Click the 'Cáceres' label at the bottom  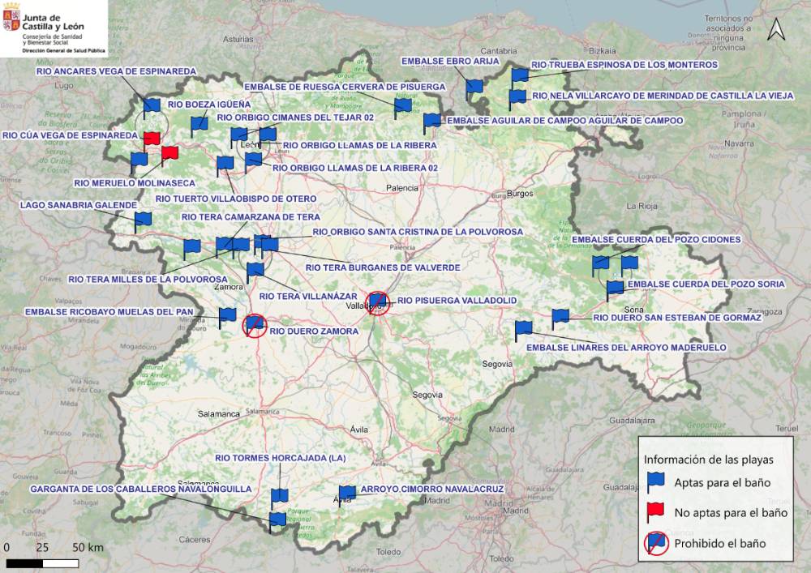point(195,540)
